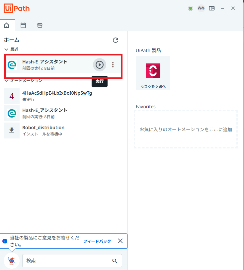This screenshot has height=270, width=244.
Task: Click the magnifier search icon
Action: pyautogui.click(x=115, y=261)
